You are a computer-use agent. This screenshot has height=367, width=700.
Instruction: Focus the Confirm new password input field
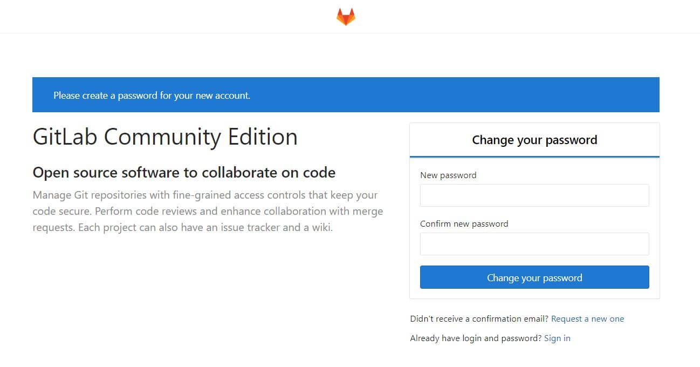point(534,244)
